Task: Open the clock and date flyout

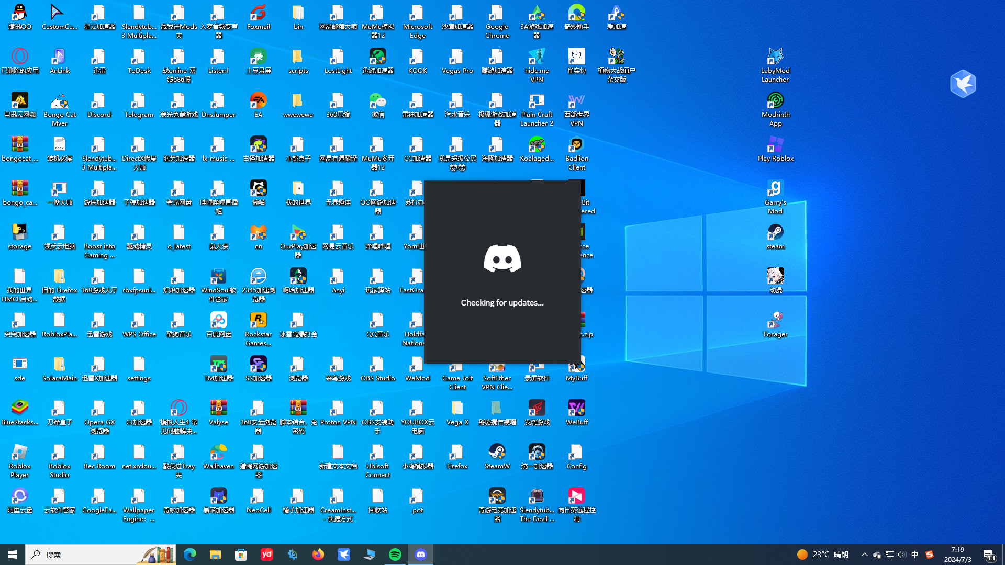Action: [x=957, y=555]
